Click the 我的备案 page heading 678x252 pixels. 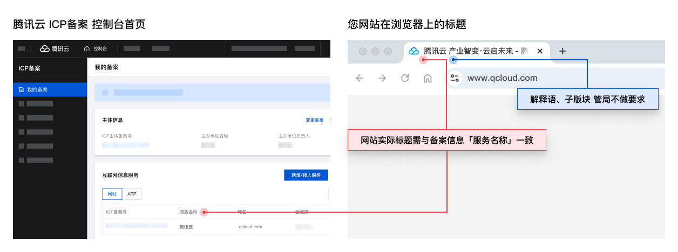click(x=106, y=68)
